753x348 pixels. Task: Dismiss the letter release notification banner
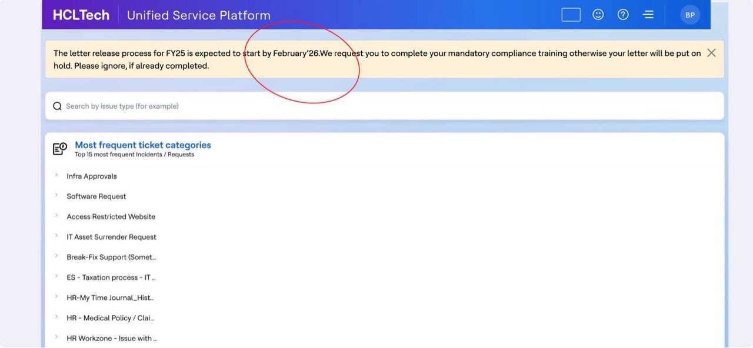[x=711, y=53]
